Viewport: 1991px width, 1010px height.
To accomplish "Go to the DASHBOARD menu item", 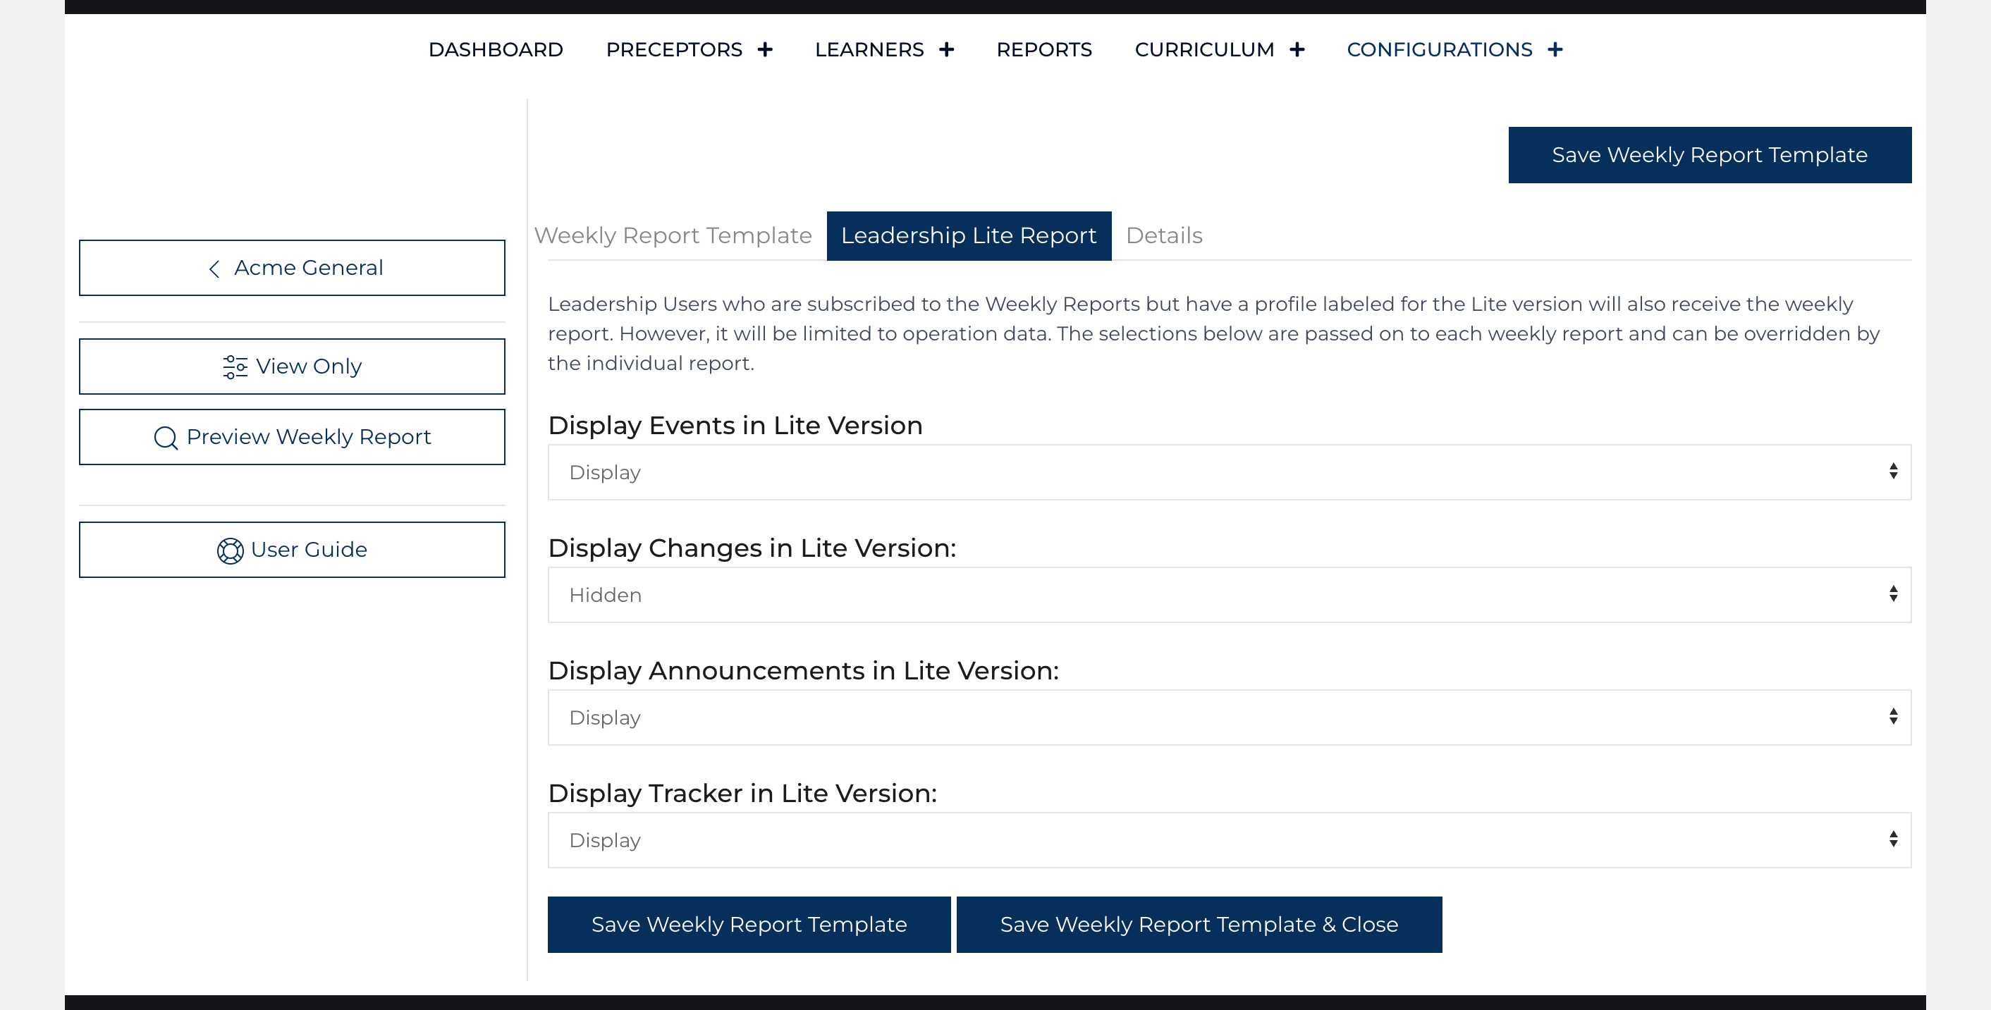I will [x=496, y=49].
